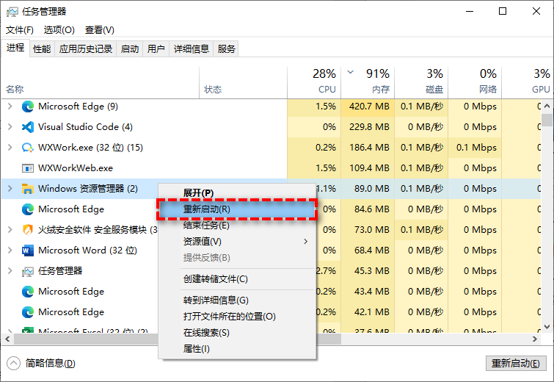This screenshot has height=382, width=554.
Task: Sort by the 名称 column header
Action: tap(101, 82)
